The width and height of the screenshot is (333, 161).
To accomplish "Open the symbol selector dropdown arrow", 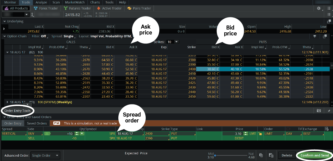I will (x=26, y=15).
